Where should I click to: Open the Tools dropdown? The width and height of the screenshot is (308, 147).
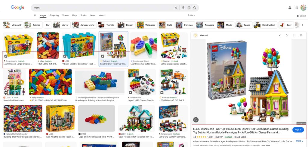[x=191, y=15]
